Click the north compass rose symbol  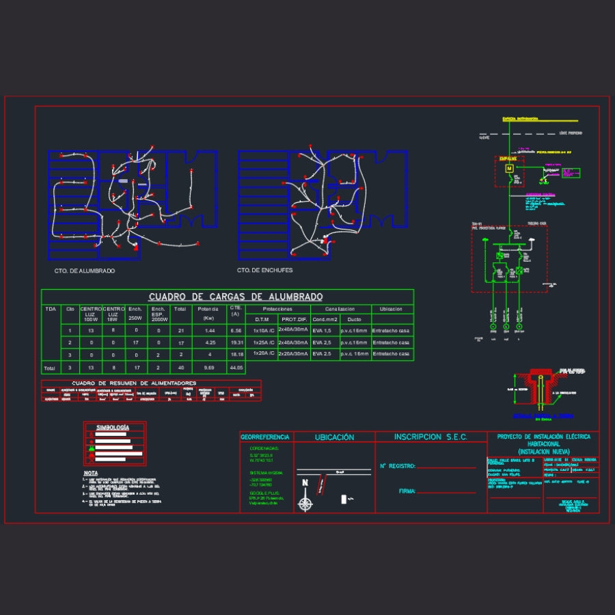pos(305,504)
